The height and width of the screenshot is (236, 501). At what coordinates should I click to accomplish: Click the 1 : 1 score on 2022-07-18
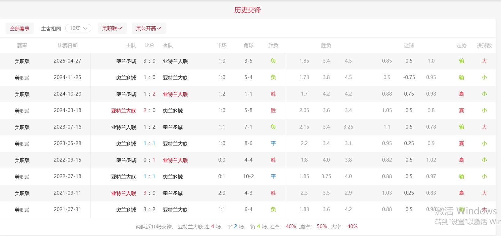[149, 176]
